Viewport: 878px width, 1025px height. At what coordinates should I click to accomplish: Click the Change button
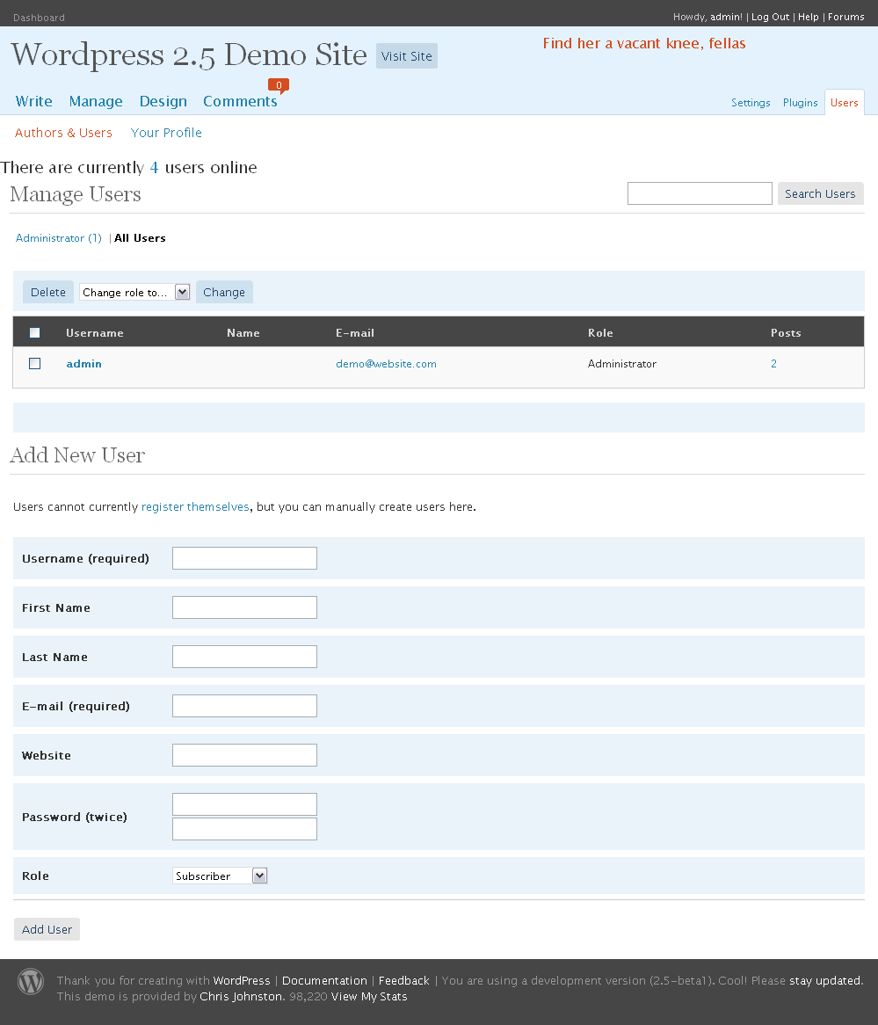pyautogui.click(x=224, y=292)
